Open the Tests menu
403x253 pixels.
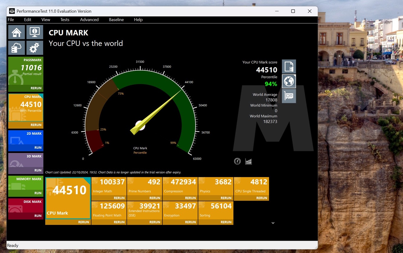(65, 20)
